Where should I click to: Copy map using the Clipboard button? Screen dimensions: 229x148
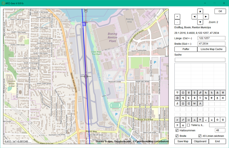(200, 141)
